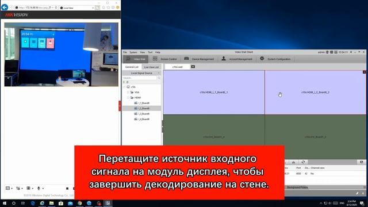Collapse the c10s device node
This screenshot has width=368, height=207.
[x=124, y=87]
